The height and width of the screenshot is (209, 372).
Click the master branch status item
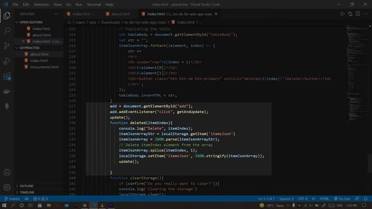12,199
